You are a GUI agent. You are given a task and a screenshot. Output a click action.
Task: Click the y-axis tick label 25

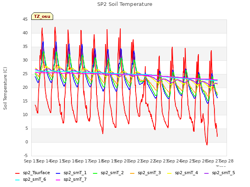click(x=25, y=74)
